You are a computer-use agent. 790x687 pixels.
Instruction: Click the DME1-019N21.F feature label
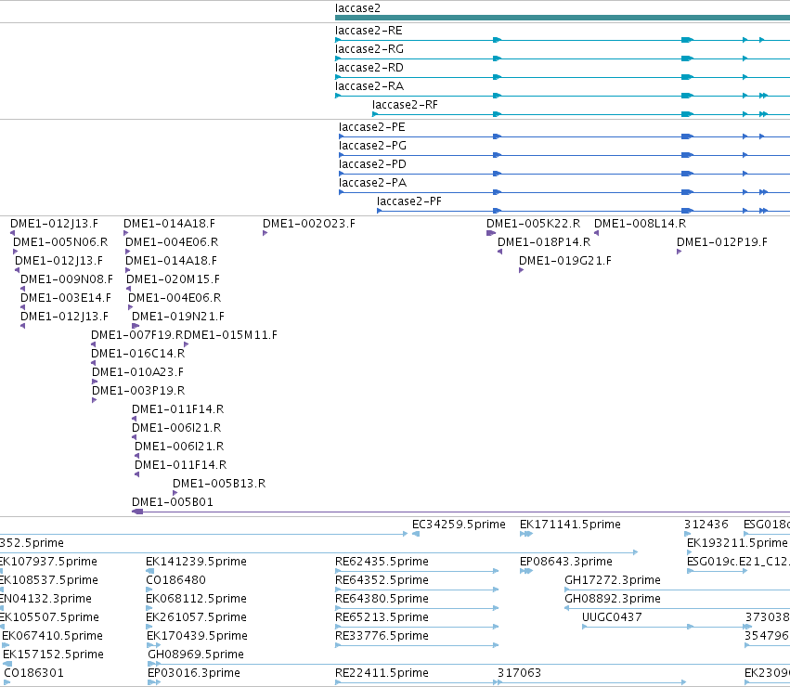coord(178,317)
